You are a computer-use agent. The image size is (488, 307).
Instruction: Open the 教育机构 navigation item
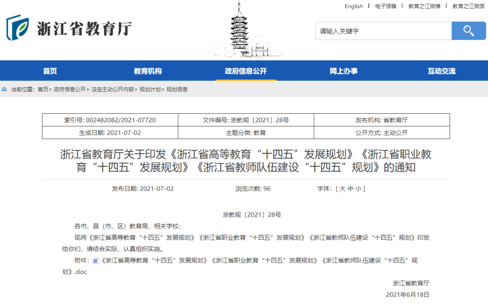click(148, 70)
